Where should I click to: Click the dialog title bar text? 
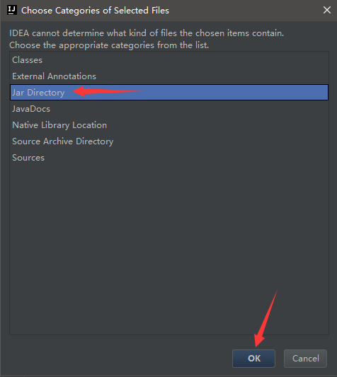click(95, 11)
